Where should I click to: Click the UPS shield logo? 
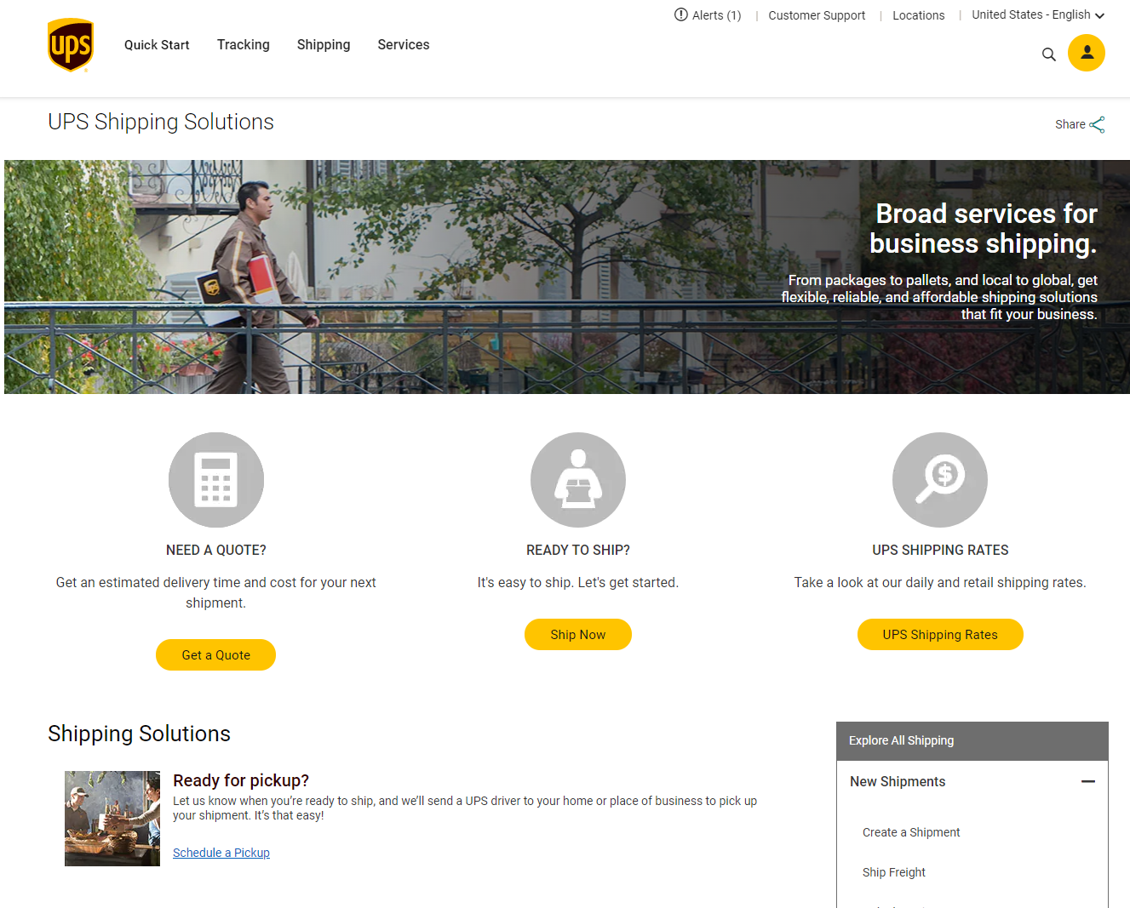point(71,45)
